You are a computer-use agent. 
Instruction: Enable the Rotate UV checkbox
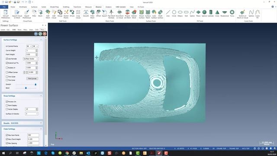pyautogui.click(x=7, y=68)
